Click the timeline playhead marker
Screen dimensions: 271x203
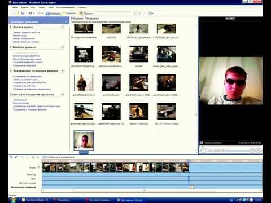pyautogui.click(x=189, y=161)
